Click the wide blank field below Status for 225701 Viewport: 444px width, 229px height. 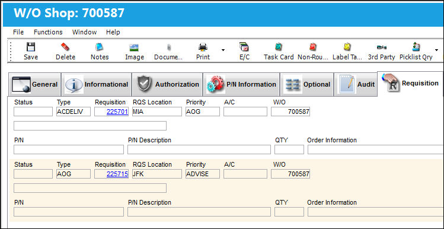(90, 126)
